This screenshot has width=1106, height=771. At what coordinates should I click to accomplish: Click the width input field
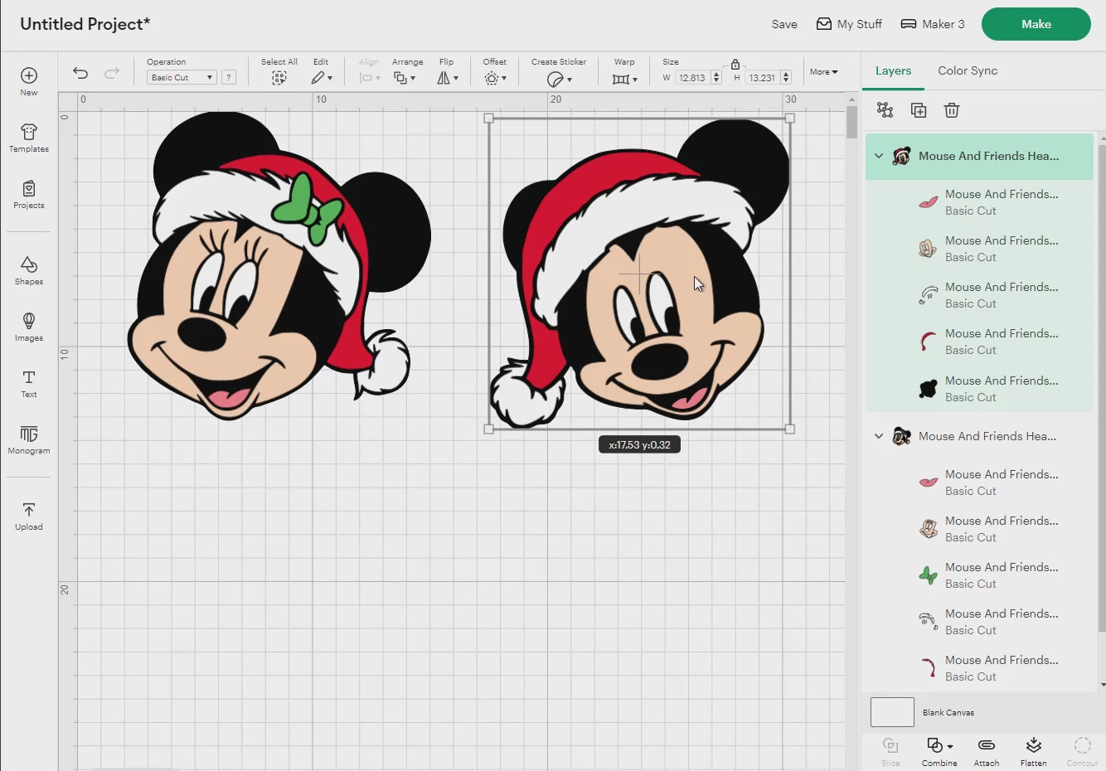(691, 77)
